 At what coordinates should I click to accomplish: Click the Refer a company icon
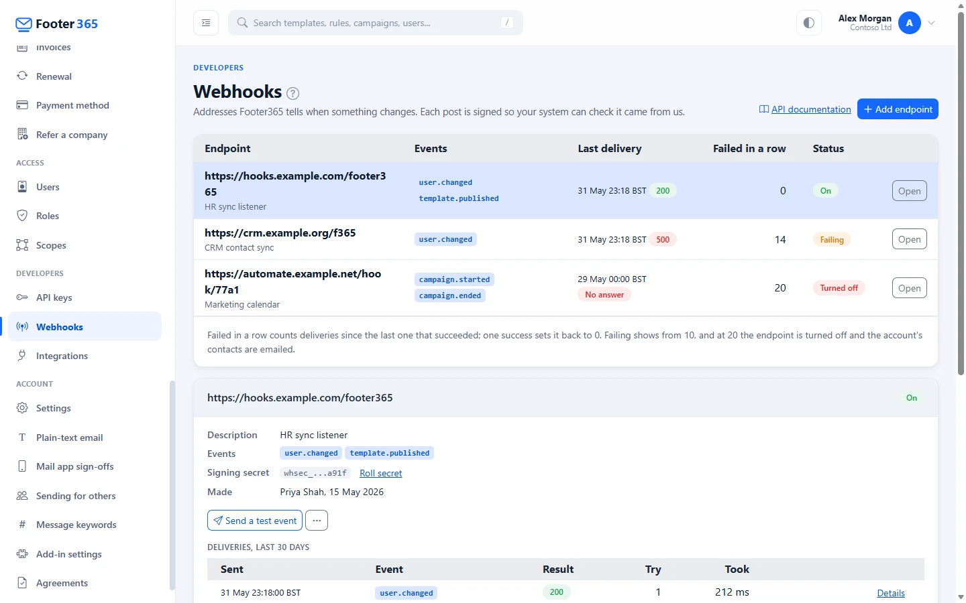[x=22, y=134]
